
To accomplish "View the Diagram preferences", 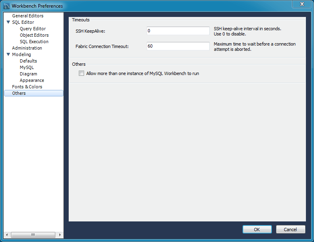I will 28,74.
